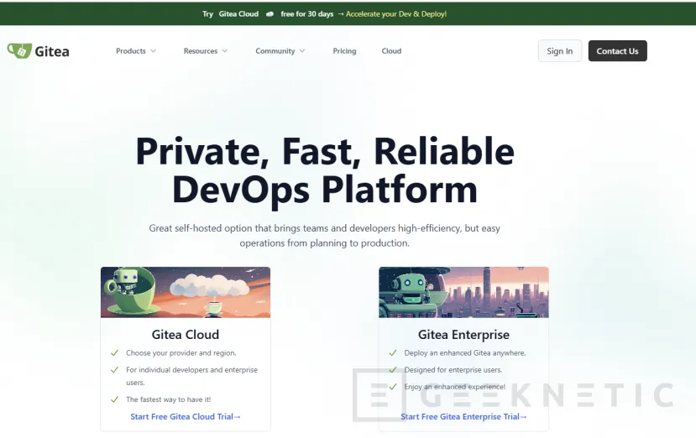
Task: Go to the Pricing page
Action: [x=344, y=51]
